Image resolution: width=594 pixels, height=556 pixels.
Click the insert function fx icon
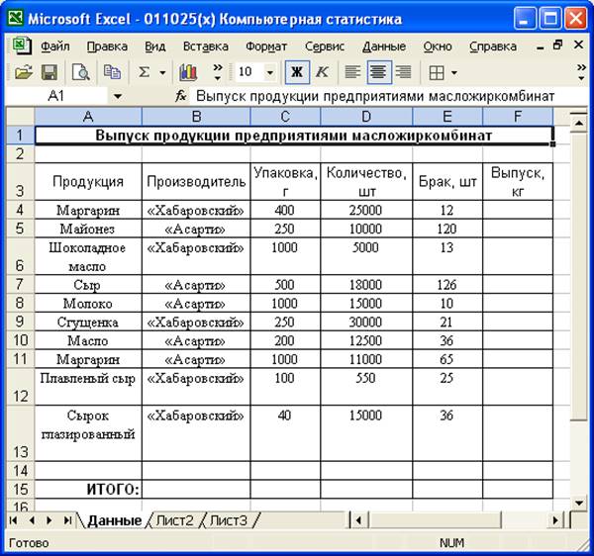click(x=181, y=97)
